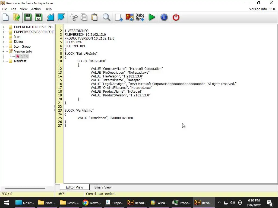
Task: Select the starred 1 : 0 resource item
Action: (x=22, y=56)
